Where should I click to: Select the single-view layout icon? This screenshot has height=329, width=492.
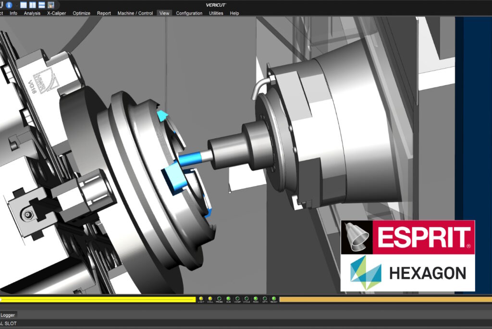coord(24,4)
